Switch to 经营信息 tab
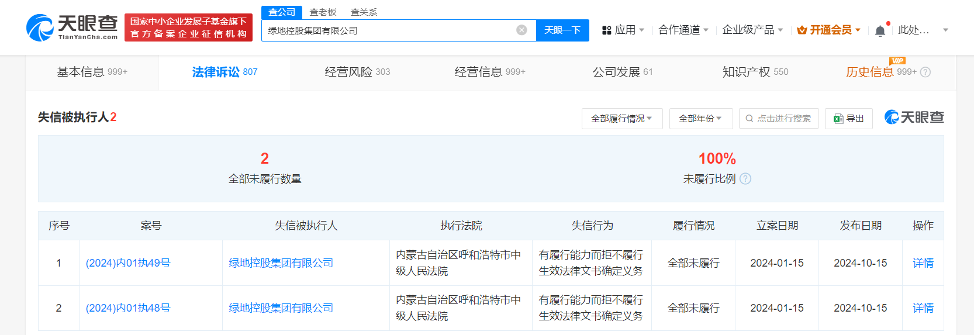Image resolution: width=974 pixels, height=335 pixels. (490, 72)
